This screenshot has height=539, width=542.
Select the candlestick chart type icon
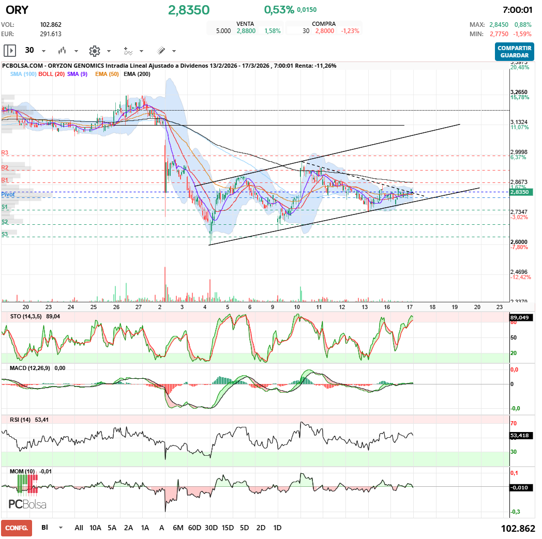62,51
